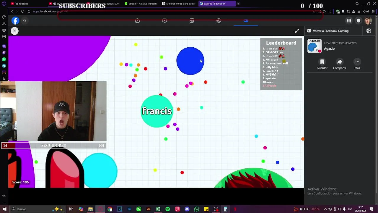Open the Facebook logo home link
378x213 pixels.
click(15, 20)
